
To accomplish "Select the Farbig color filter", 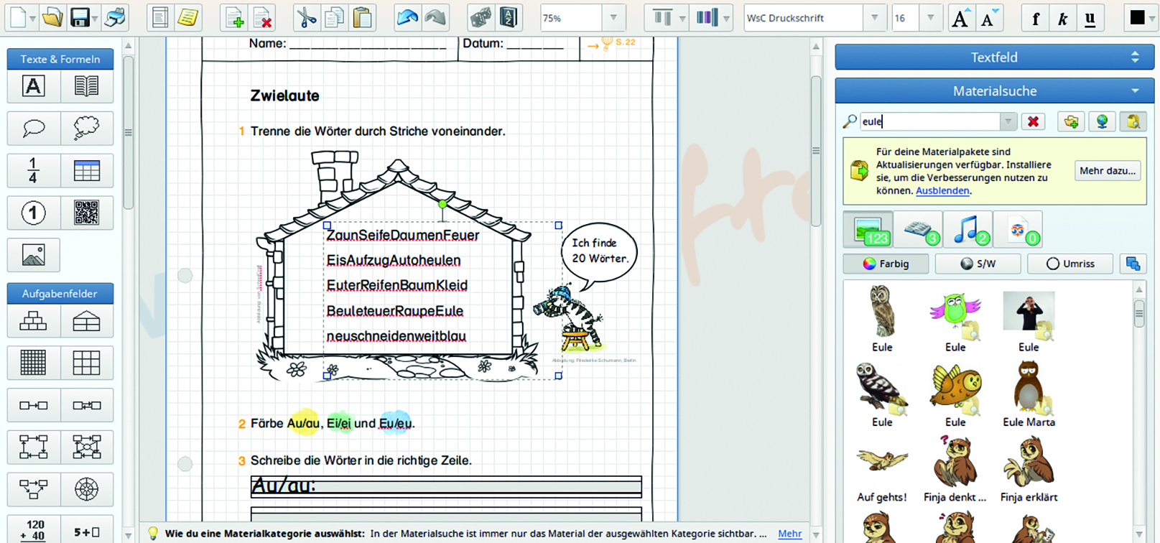I will click(x=886, y=264).
